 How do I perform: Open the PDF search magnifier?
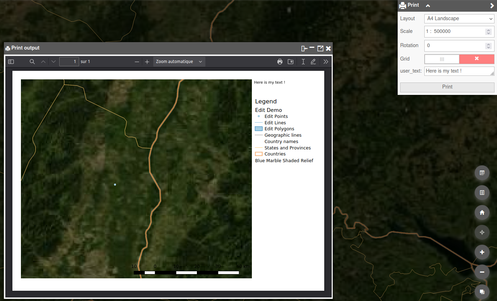[32, 62]
